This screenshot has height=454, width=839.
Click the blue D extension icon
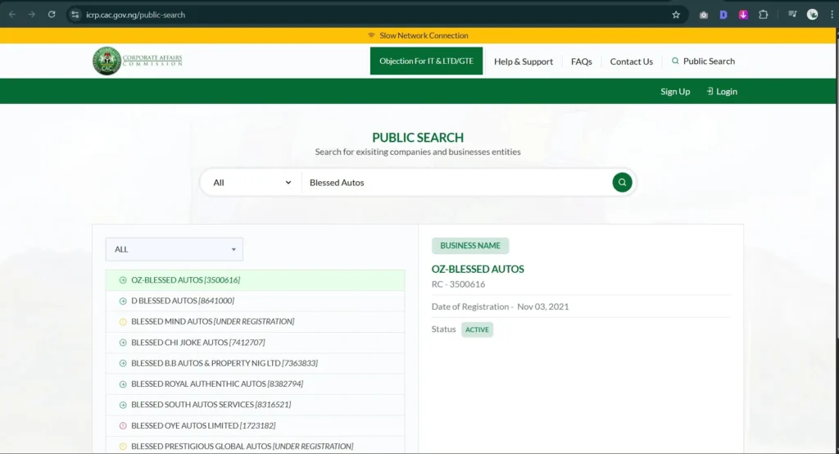pos(723,15)
